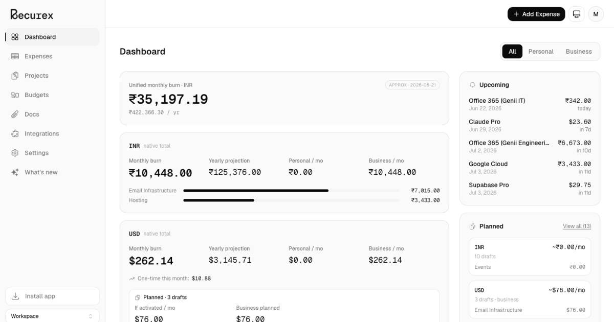
Task: Switch to the Business filter tab
Action: pos(579,52)
